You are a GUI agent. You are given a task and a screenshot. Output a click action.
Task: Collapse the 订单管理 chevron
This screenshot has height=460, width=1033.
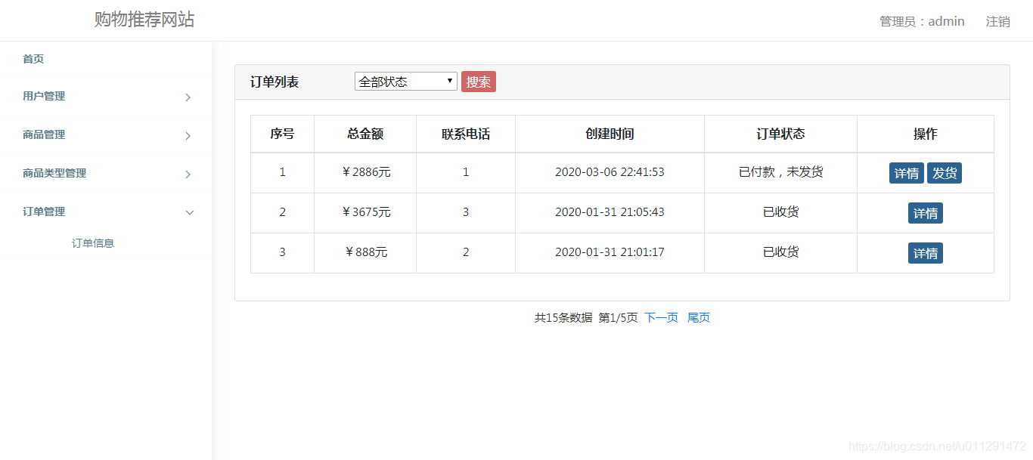tap(190, 212)
